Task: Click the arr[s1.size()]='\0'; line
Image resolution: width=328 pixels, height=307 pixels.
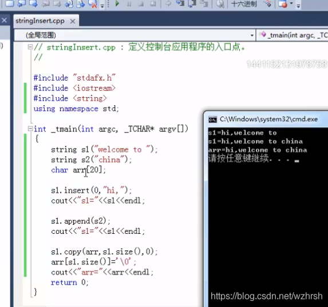Action: coord(93,262)
